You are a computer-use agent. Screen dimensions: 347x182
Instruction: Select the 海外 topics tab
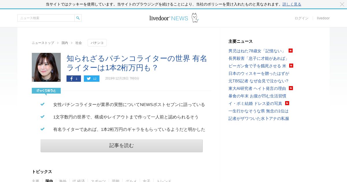pyautogui.click(x=63, y=181)
